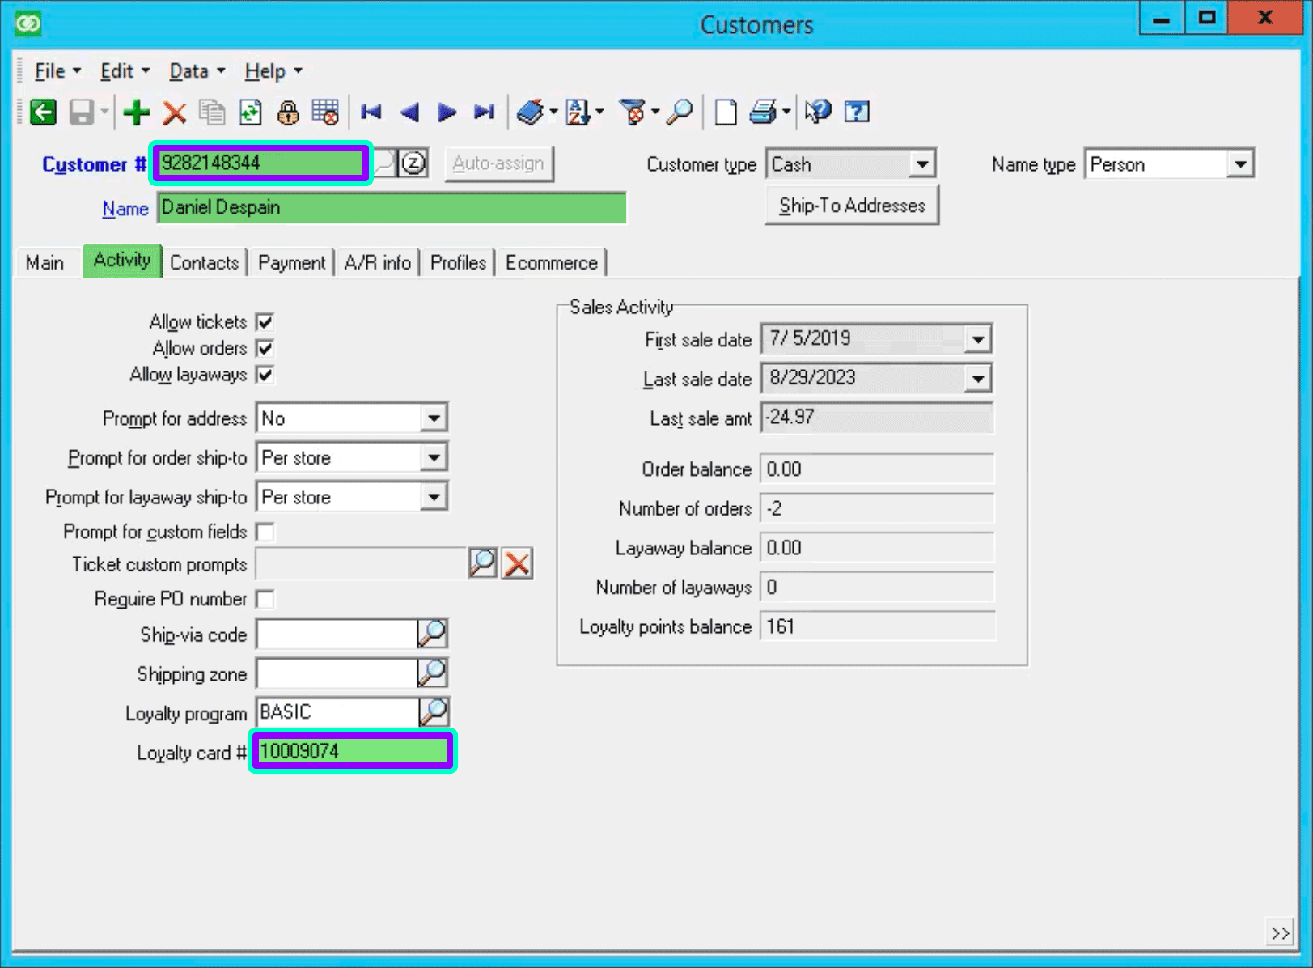1313x968 pixels.
Task: Click the padlock icon in the toolbar
Action: (x=287, y=113)
